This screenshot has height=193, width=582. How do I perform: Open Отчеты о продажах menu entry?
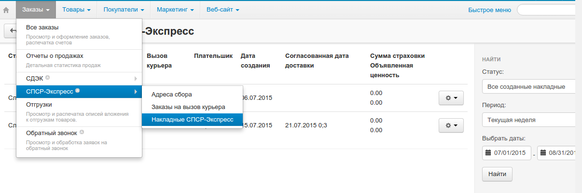coord(55,56)
